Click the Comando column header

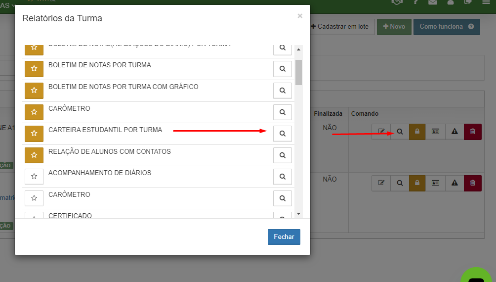coord(365,114)
